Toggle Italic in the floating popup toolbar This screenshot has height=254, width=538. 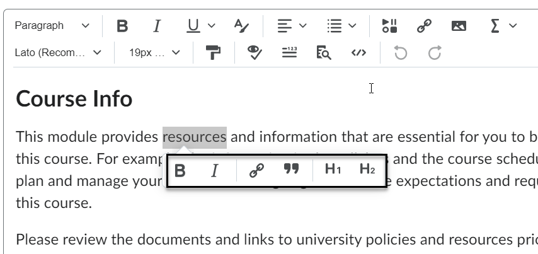(x=214, y=170)
